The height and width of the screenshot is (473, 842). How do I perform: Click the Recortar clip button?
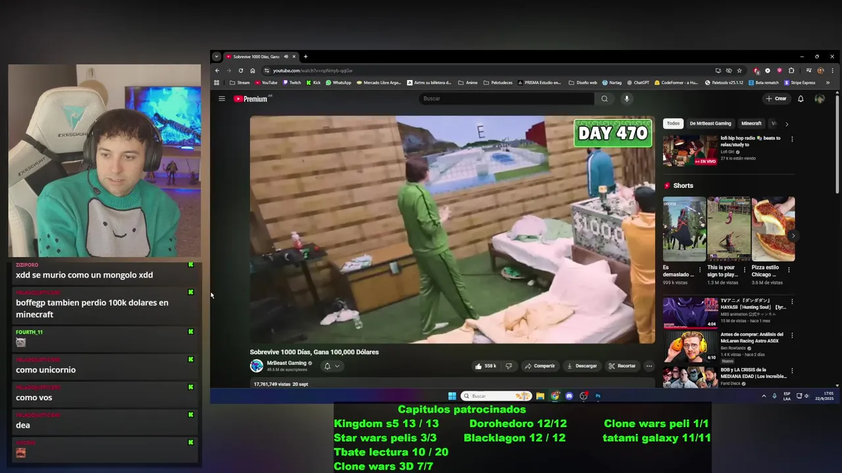click(x=622, y=366)
